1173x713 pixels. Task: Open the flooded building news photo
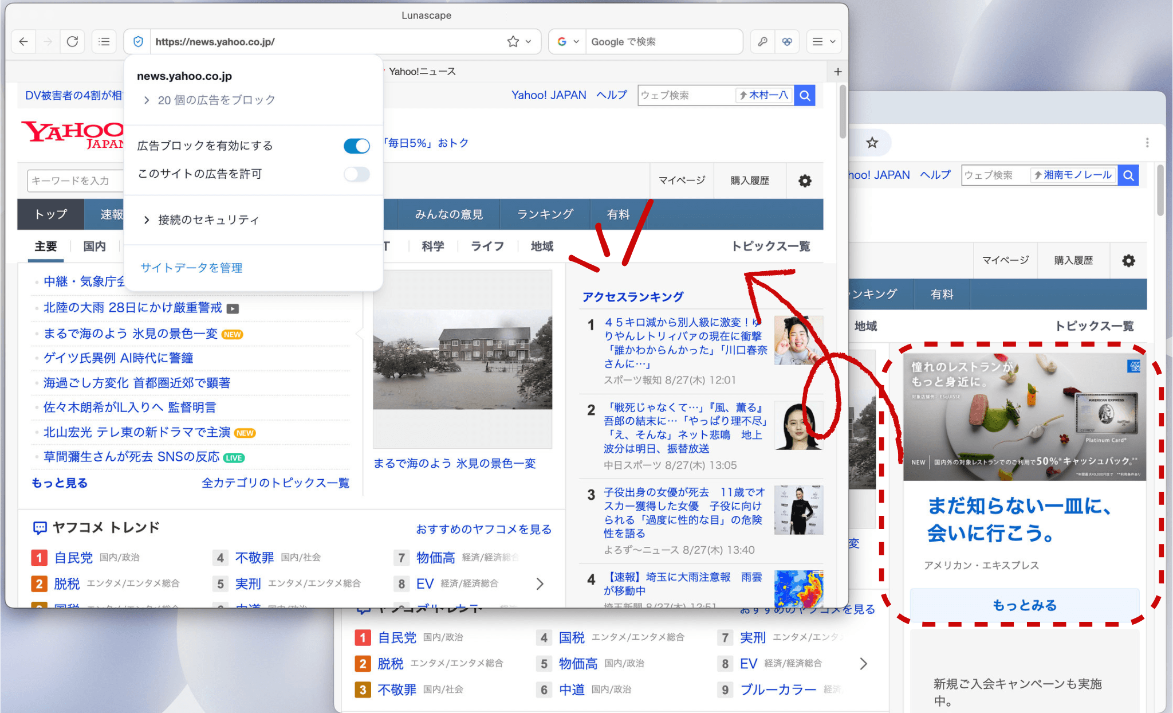462,359
